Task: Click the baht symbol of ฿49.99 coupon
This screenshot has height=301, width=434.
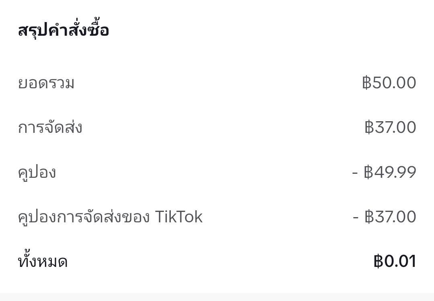Action: (368, 172)
